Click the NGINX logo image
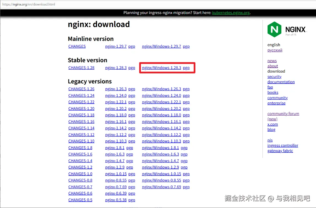Viewport: 316px width, 208px height. 287,29
